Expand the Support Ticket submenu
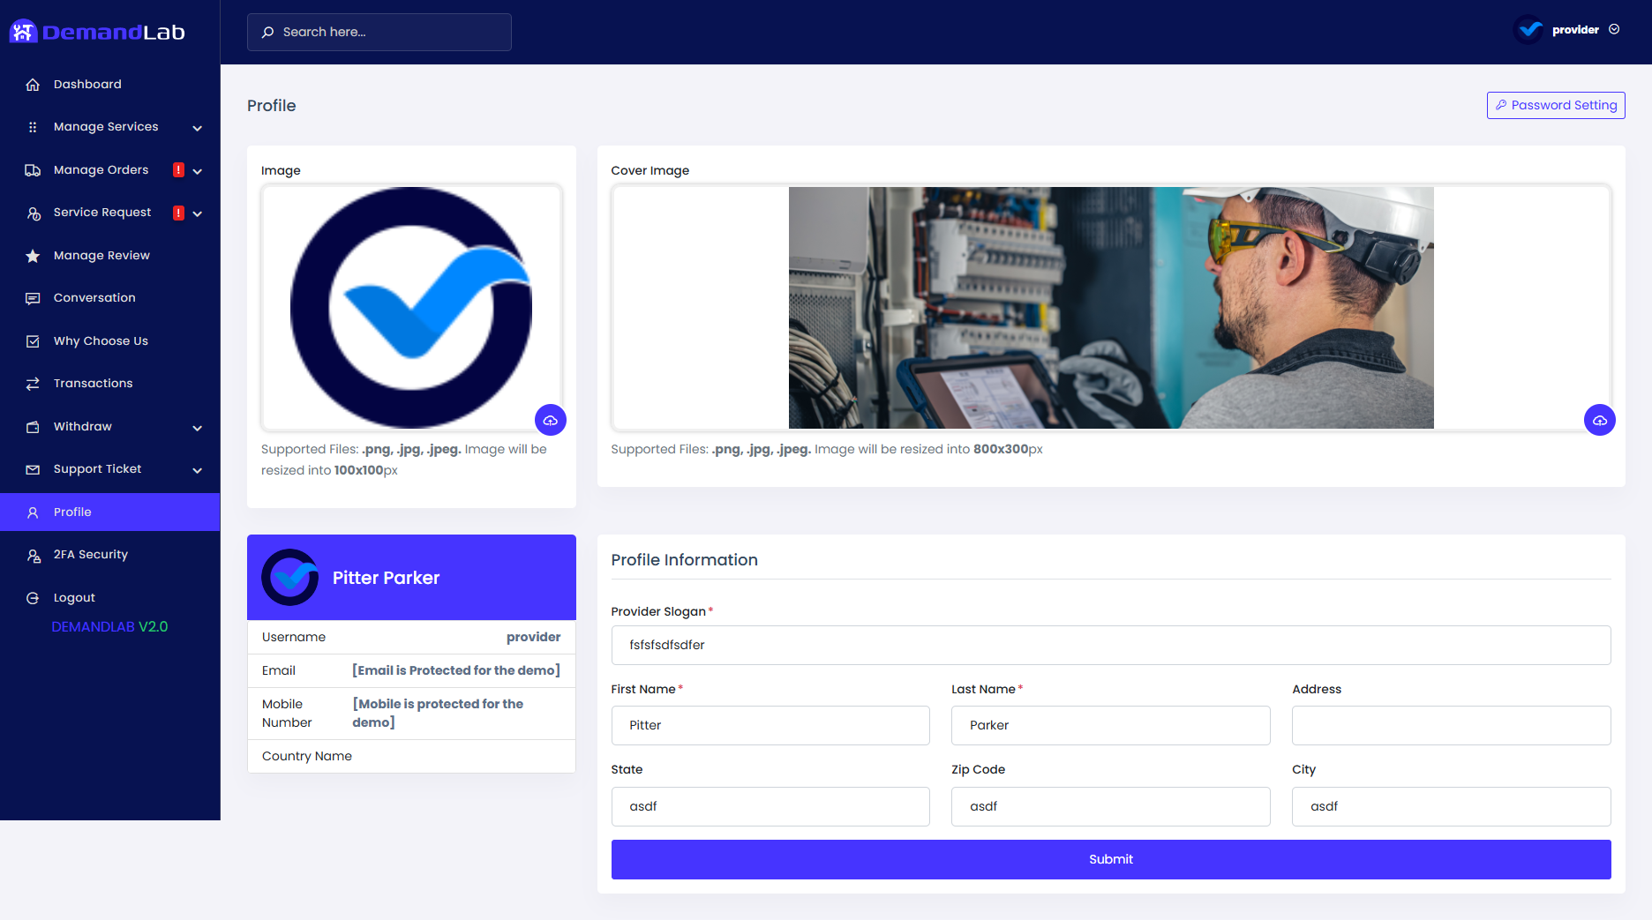Viewport: 1652px width, 920px height. click(97, 468)
